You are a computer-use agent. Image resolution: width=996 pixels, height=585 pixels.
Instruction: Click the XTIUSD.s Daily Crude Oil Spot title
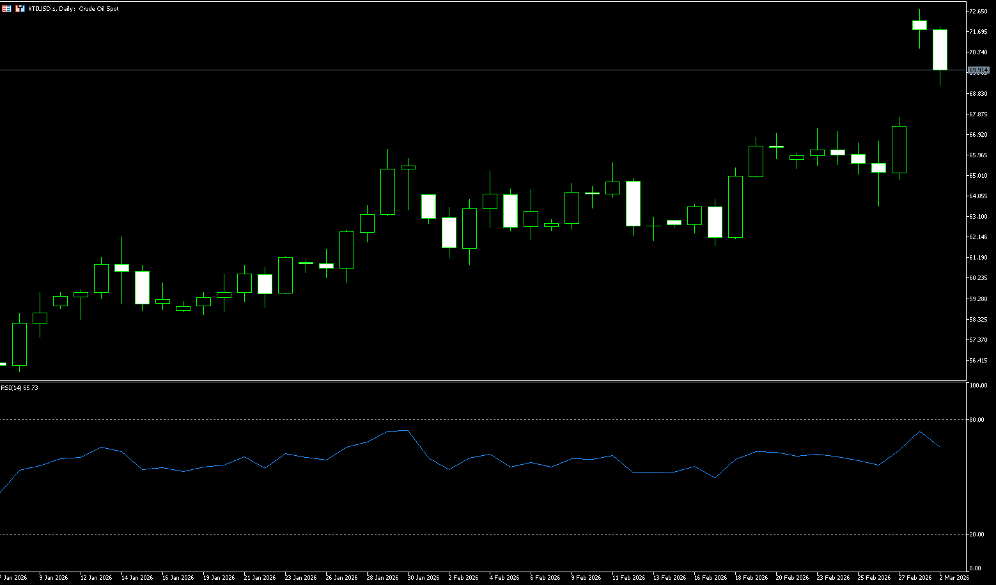pyautogui.click(x=74, y=9)
